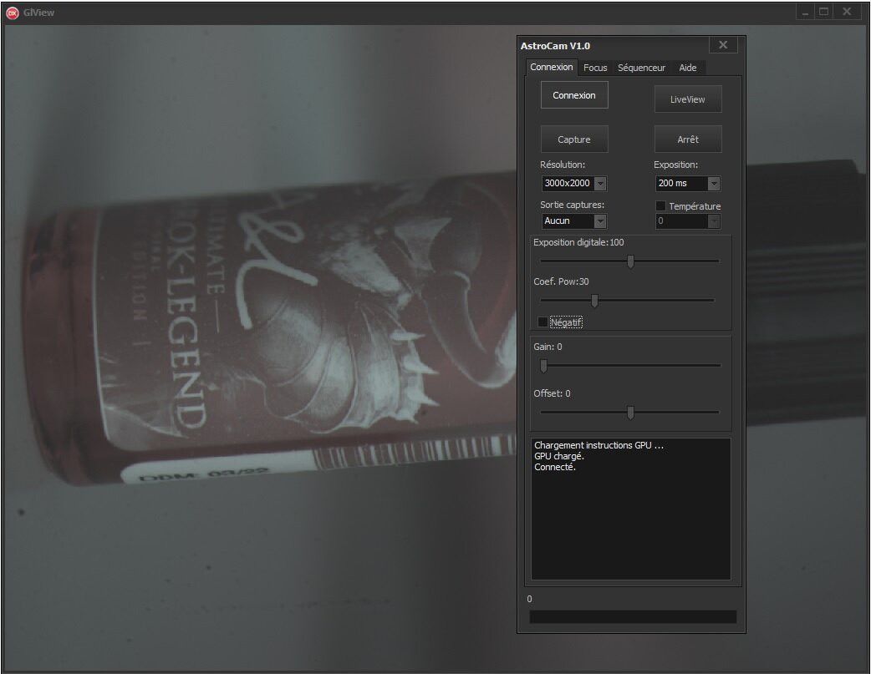The image size is (871, 674).
Task: Start LiveView mode
Action: pos(688,99)
